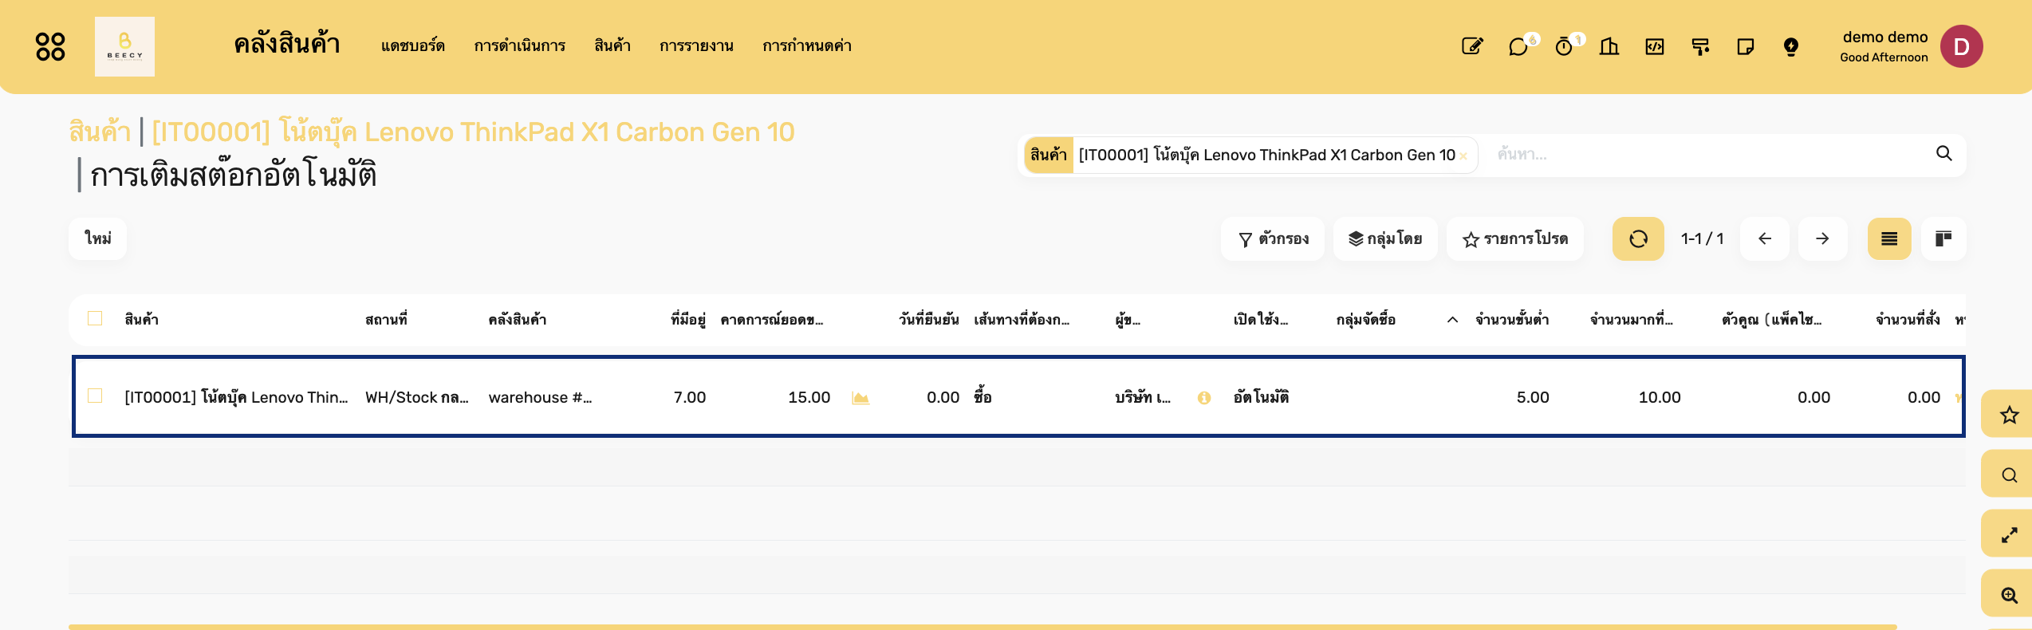Screen dimensions: 2032x630
Task: Click the อัตโนมัติ trigger cell
Action: [1261, 397]
